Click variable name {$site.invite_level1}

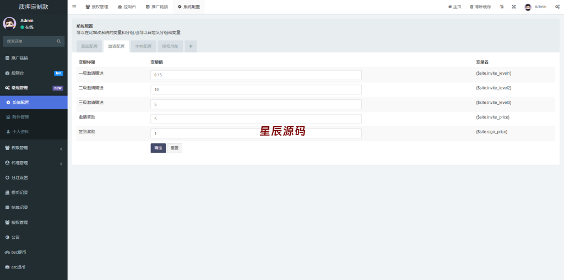[x=493, y=73]
